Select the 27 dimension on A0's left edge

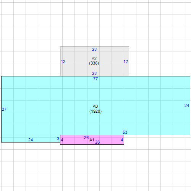4,109
